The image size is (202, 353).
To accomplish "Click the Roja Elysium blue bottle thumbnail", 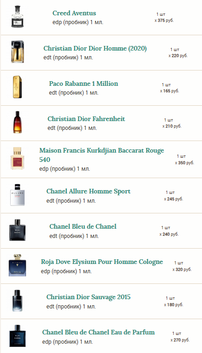I will pyautogui.click(x=17, y=265).
